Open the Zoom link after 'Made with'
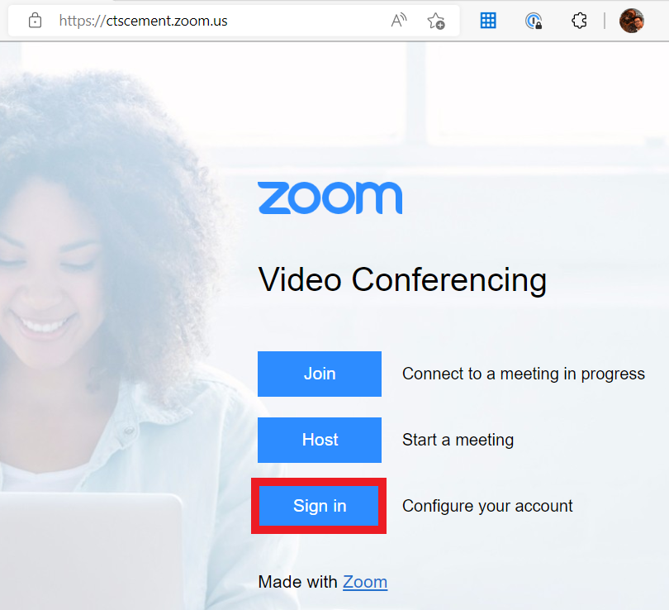The image size is (669, 610). coord(365,582)
